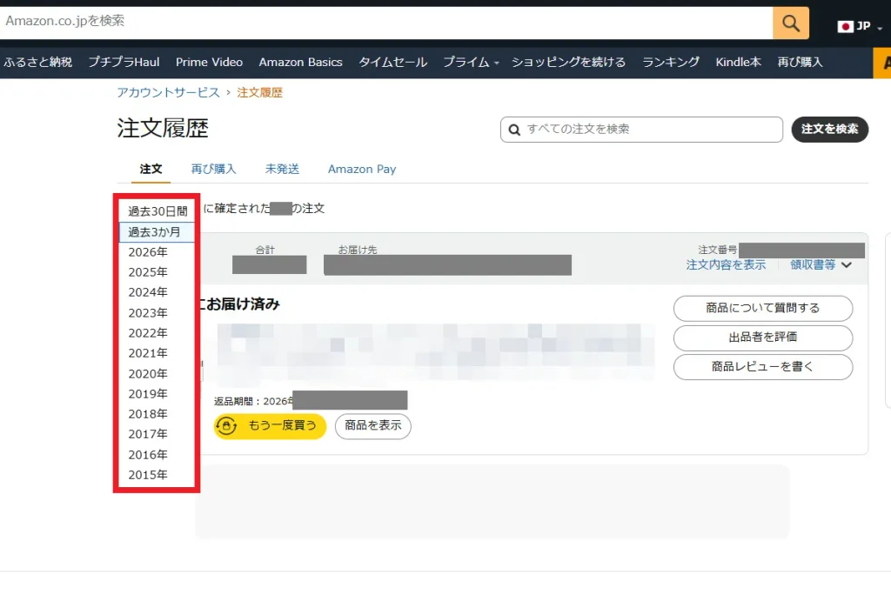Click the 返品期間 text line
891x594 pixels.
[311, 401]
